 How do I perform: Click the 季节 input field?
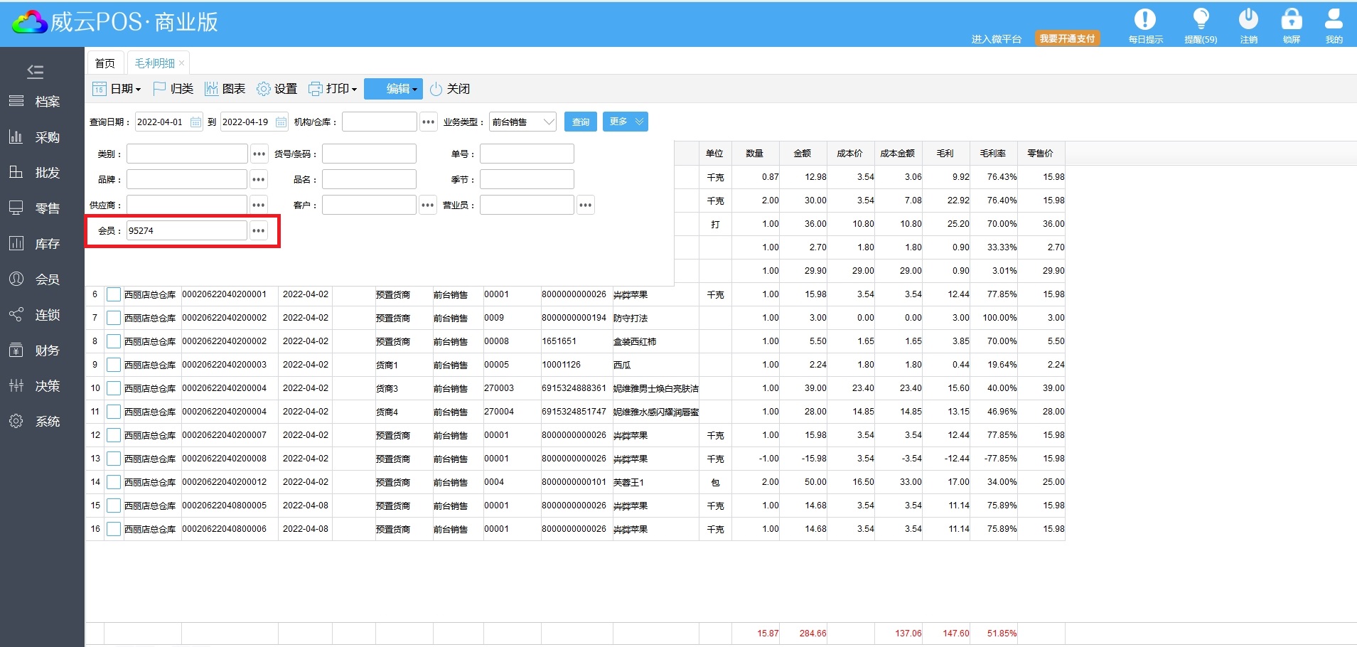[x=527, y=179]
